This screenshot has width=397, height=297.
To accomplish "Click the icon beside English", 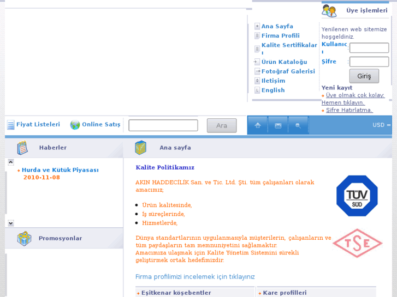I will pos(257,90).
